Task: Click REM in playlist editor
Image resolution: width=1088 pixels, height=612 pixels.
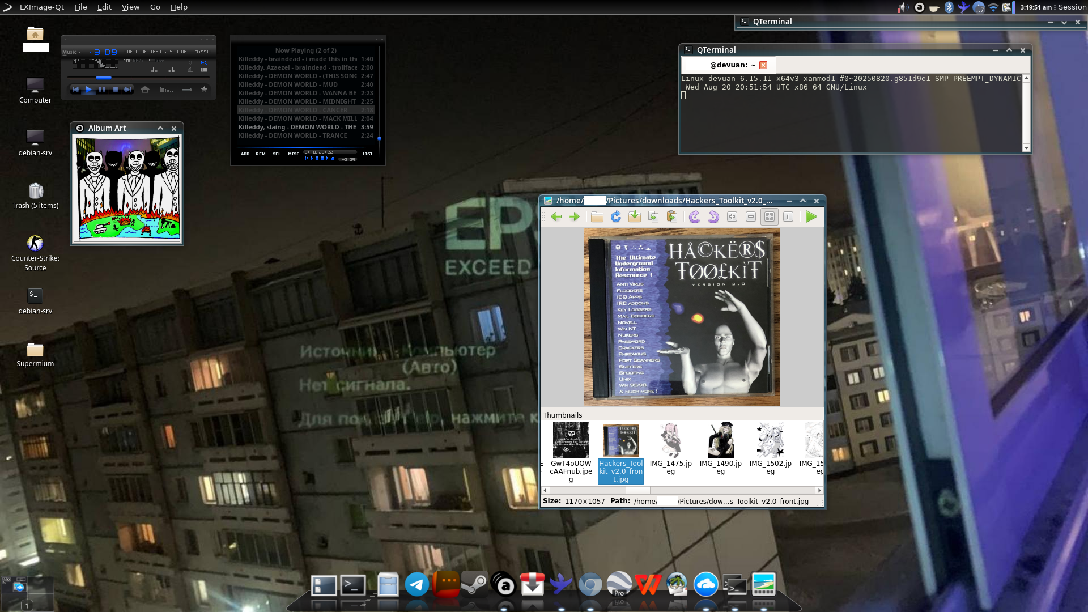Action: coord(261,154)
